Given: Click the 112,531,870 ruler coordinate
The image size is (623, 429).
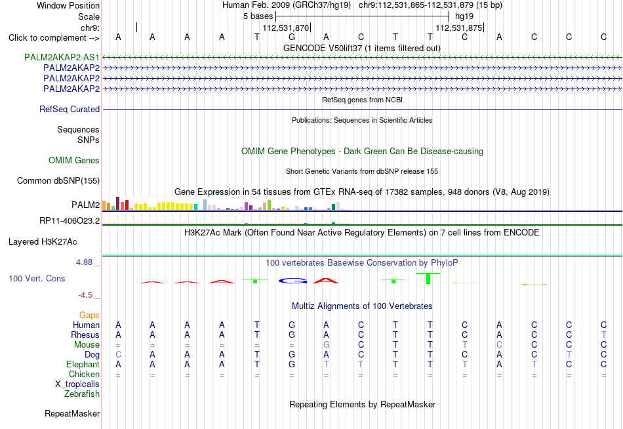Looking at the screenshot, I should click(285, 28).
